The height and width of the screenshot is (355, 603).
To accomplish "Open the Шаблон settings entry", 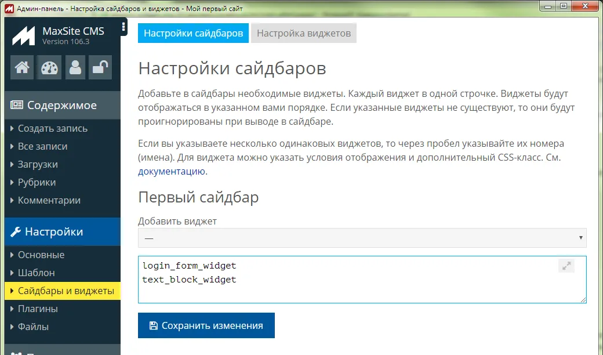I will point(35,272).
